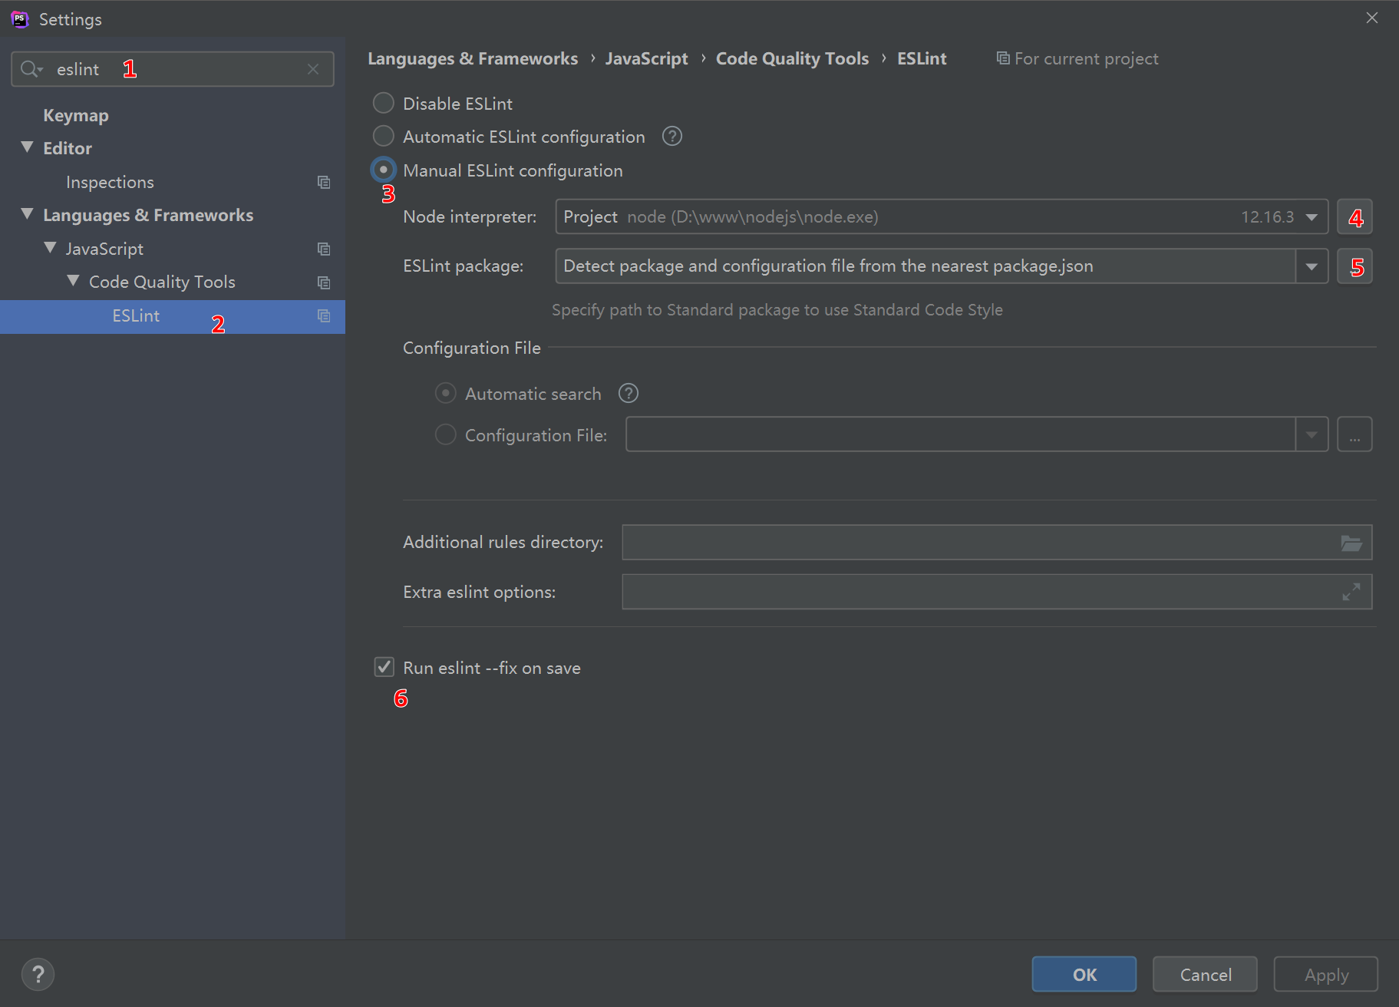The width and height of the screenshot is (1399, 1007).
Task: Click JavaScript in the breadcrumb
Action: point(647,59)
